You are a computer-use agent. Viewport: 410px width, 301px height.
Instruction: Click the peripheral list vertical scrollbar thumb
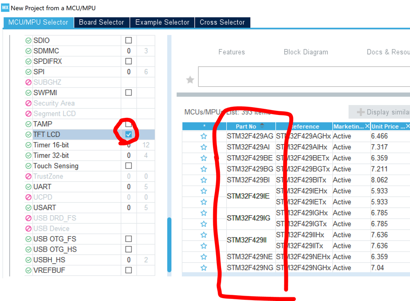click(x=169, y=245)
